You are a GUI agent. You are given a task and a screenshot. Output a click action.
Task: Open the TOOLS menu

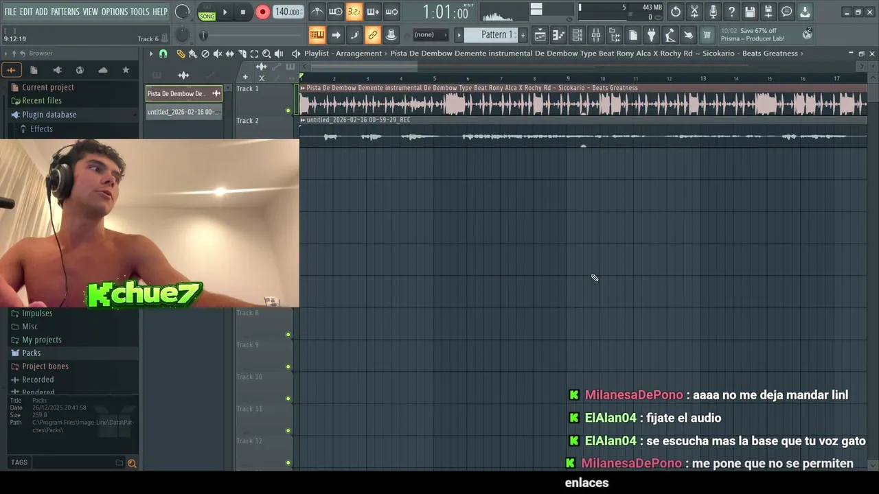(x=140, y=12)
